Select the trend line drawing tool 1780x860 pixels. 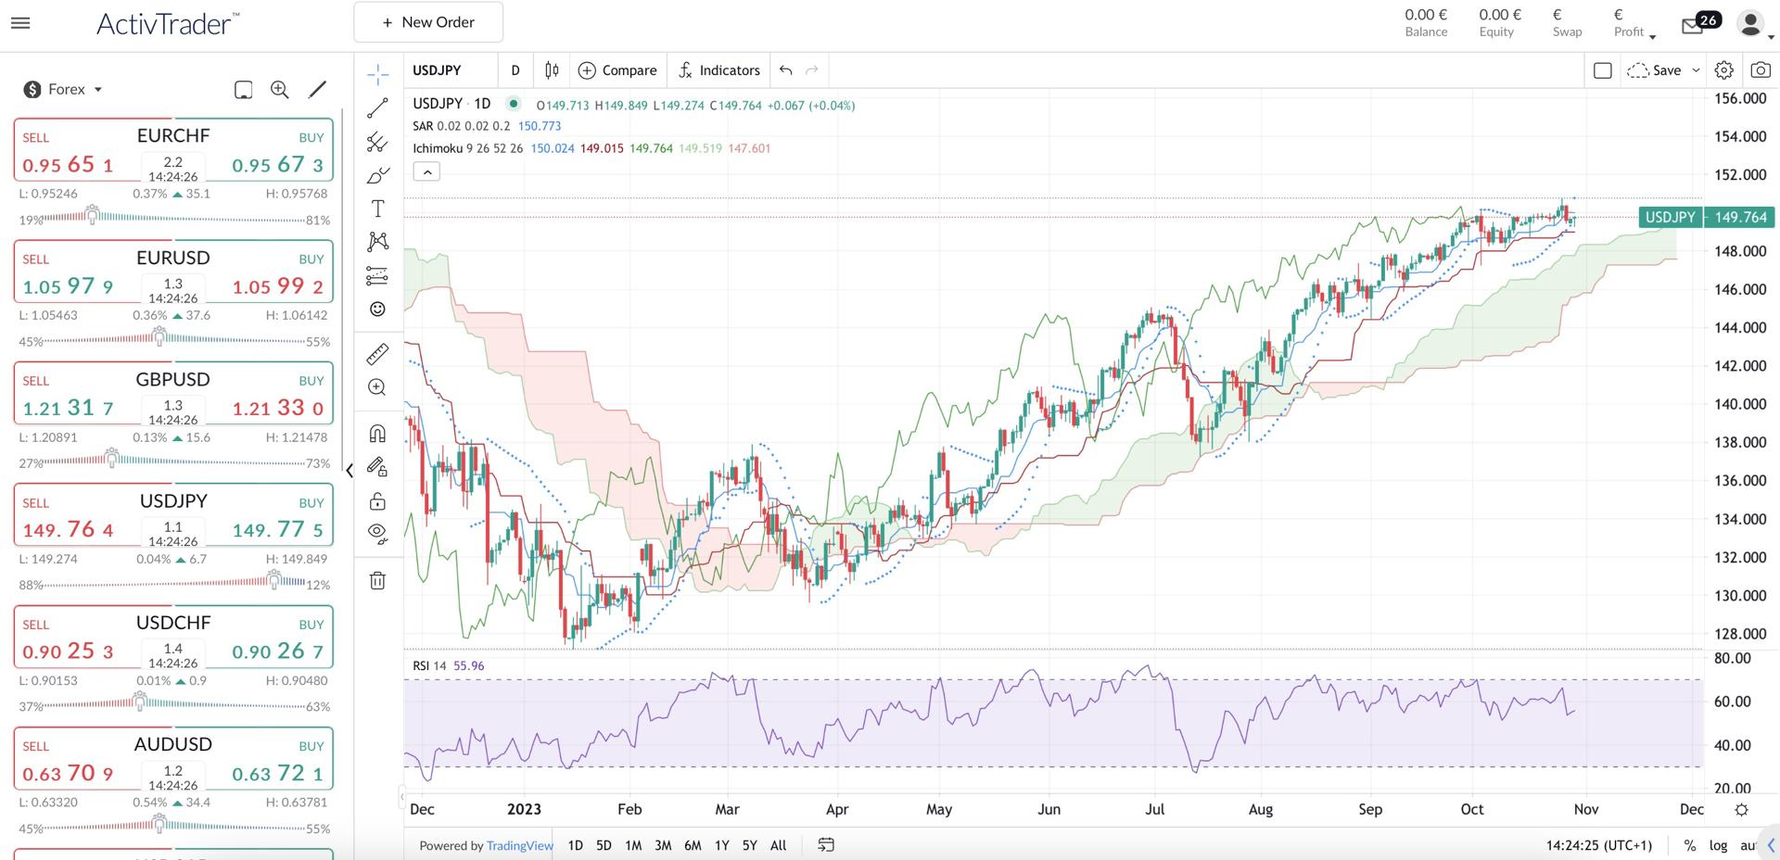coord(378,107)
